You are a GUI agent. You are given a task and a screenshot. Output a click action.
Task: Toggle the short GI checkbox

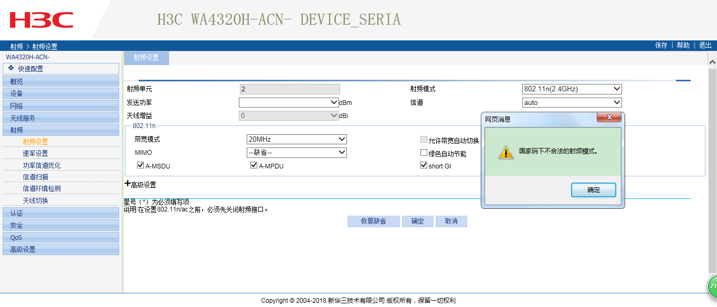pyautogui.click(x=424, y=165)
